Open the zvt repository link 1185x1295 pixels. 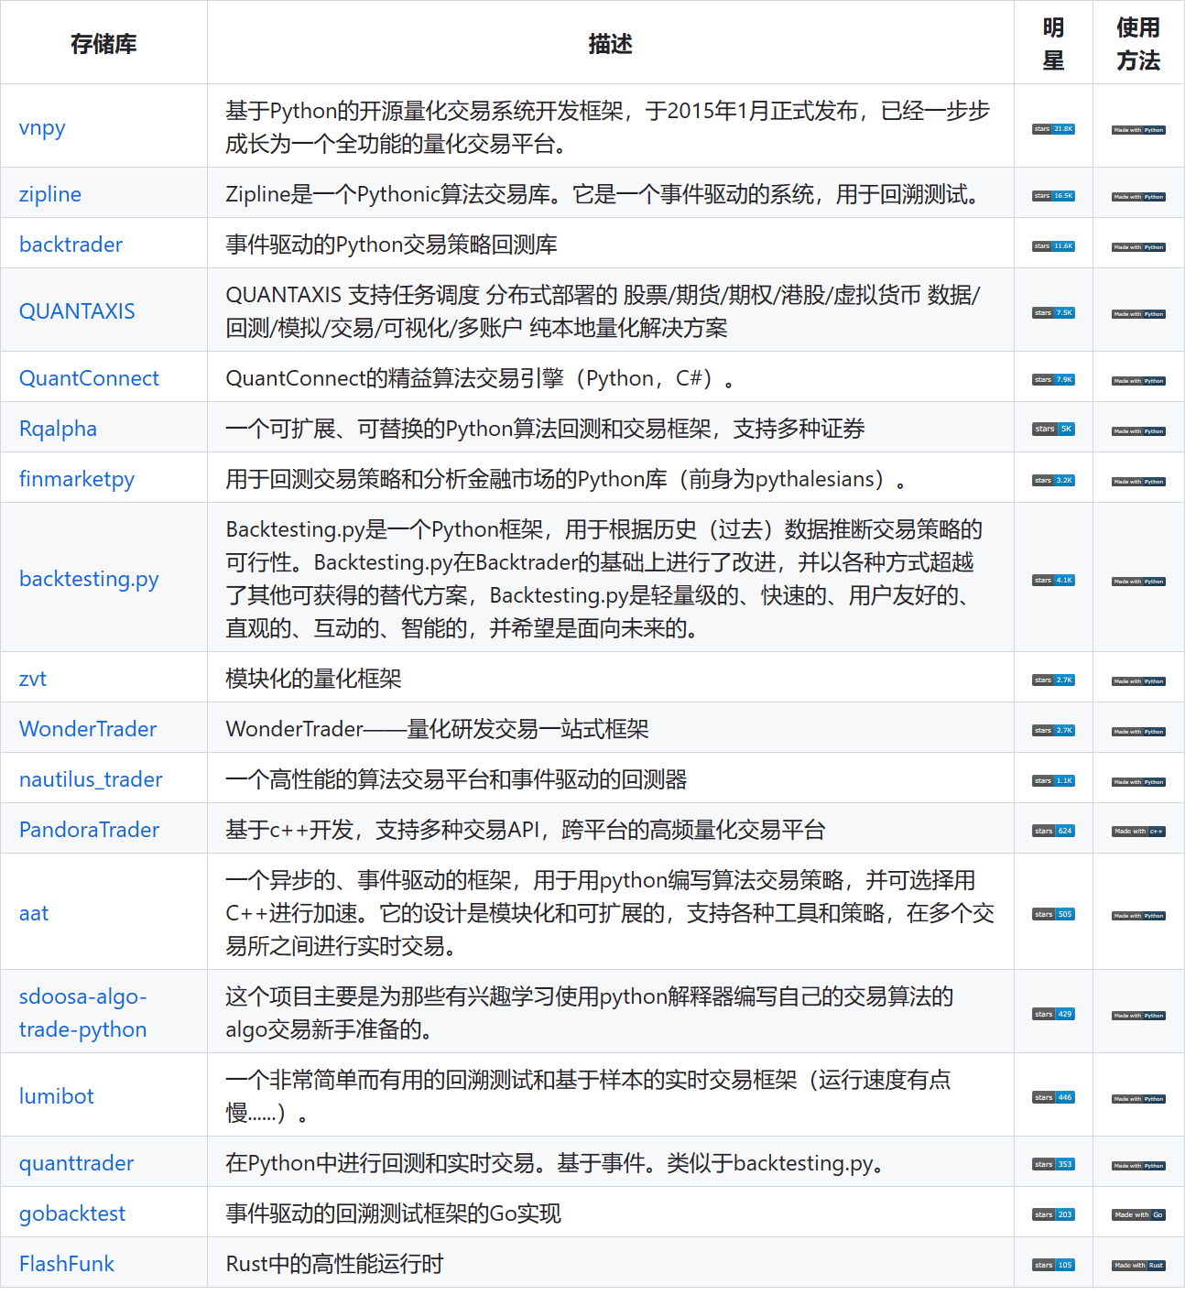click(33, 678)
